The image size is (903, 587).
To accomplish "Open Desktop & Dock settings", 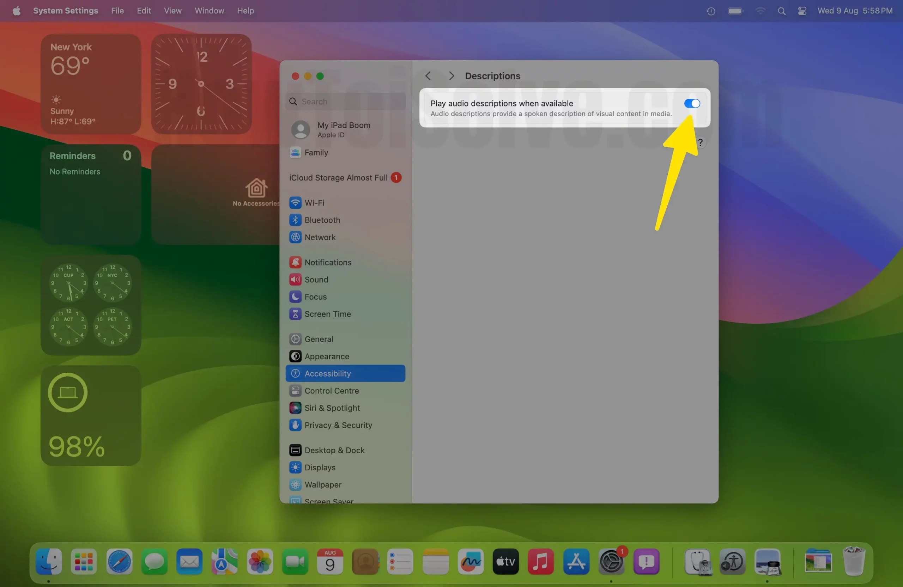I will pos(334,450).
